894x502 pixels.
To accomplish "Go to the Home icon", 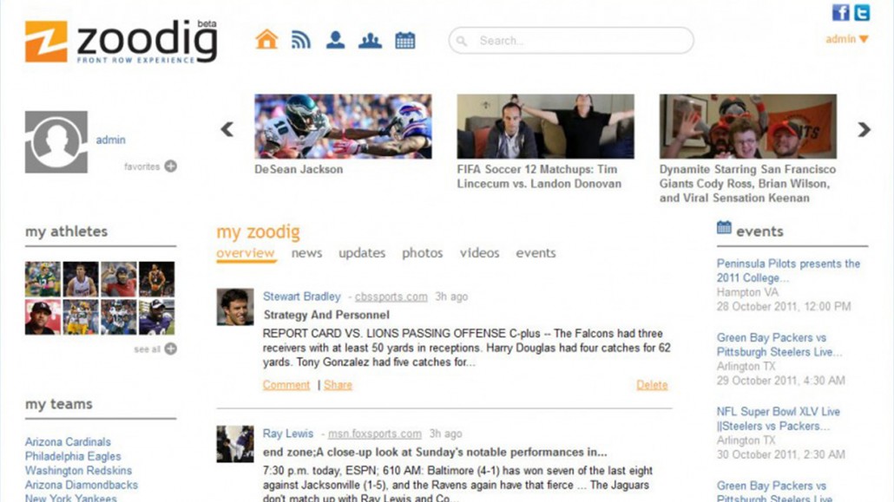I will click(x=266, y=40).
